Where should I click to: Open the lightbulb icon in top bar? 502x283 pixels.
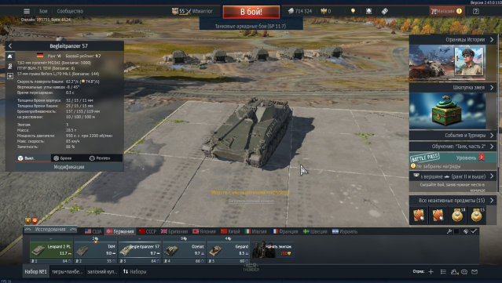tap(353, 11)
